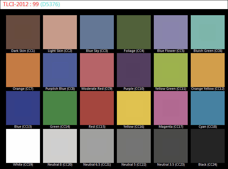Select the Light Skin (CC2) swatch
Image resolution: width=228 pixels, height=169 pixels.
[60, 32]
